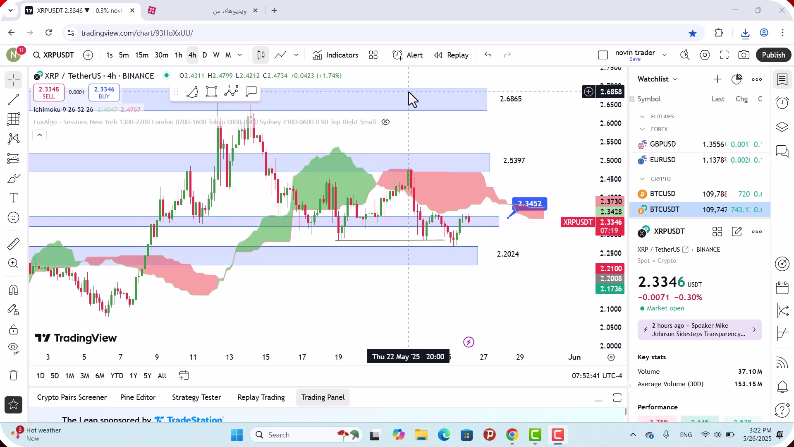Open the Indicators dialog

[x=335, y=55]
